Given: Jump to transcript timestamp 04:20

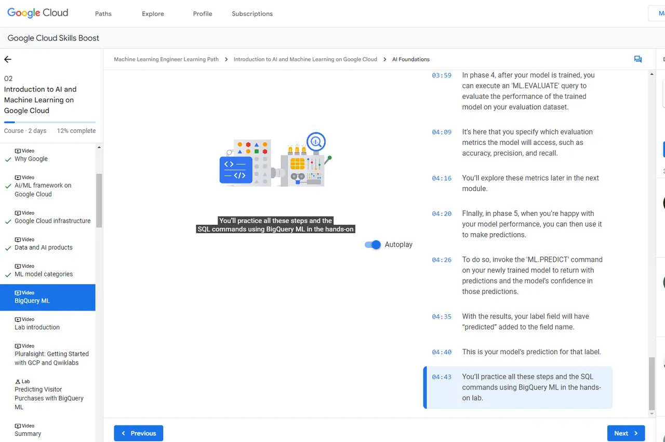Looking at the screenshot, I should (x=442, y=213).
